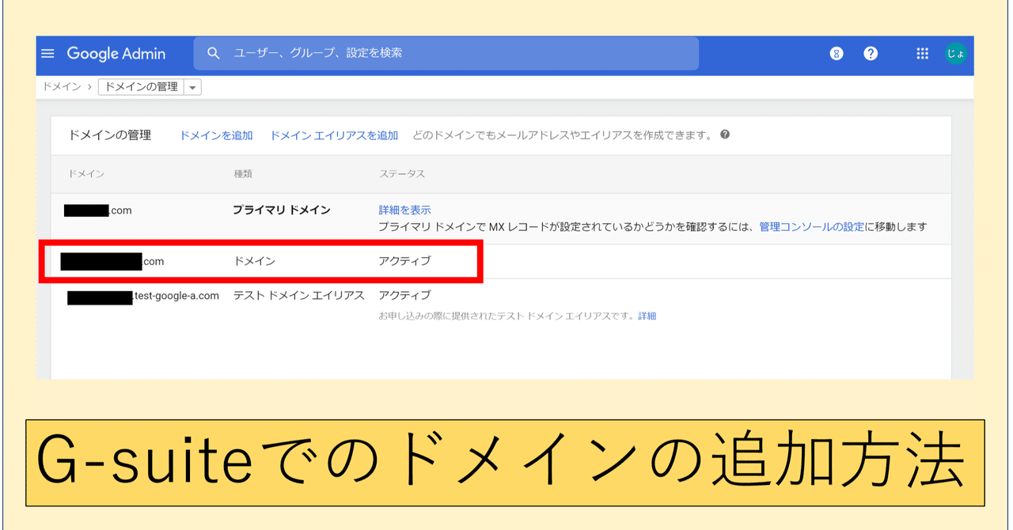Click the ドメイン column header

[x=86, y=174]
